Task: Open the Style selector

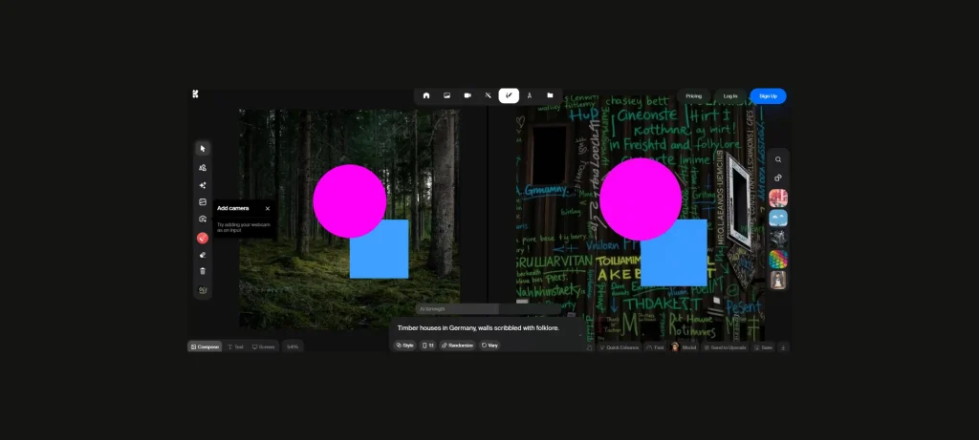Action: pos(405,346)
